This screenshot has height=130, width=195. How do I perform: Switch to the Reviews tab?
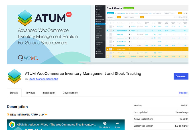[x=30, y=93]
